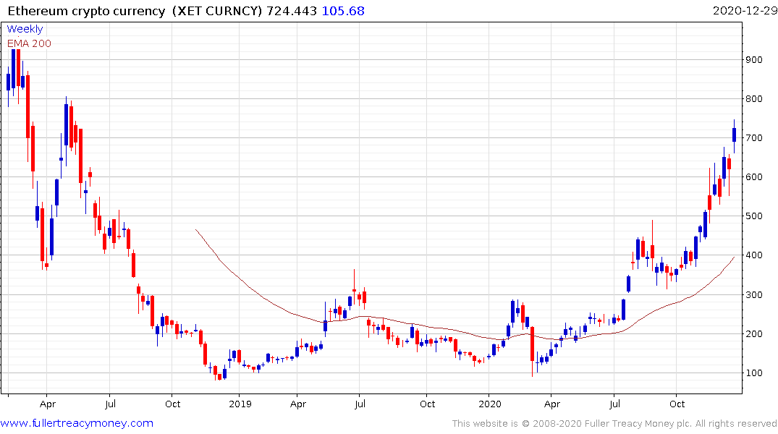Open the www.fullertreacymoney.com link
The height and width of the screenshot is (434, 778).
tap(77, 423)
